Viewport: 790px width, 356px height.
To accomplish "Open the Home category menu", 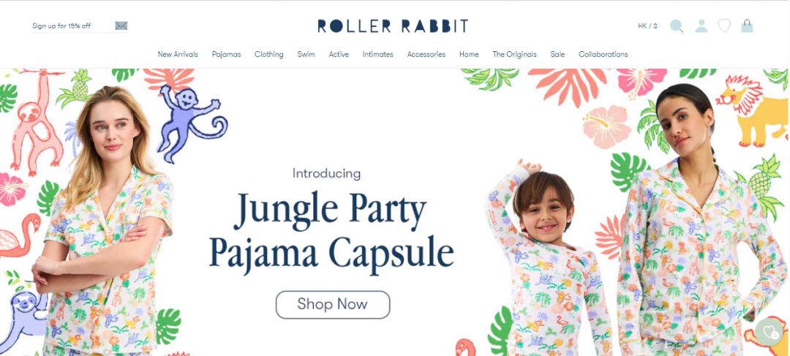I will [x=469, y=54].
